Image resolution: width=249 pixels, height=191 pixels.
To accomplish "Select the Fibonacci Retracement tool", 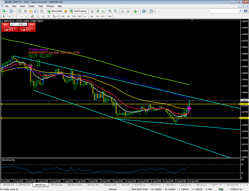I will click(x=38, y=16).
